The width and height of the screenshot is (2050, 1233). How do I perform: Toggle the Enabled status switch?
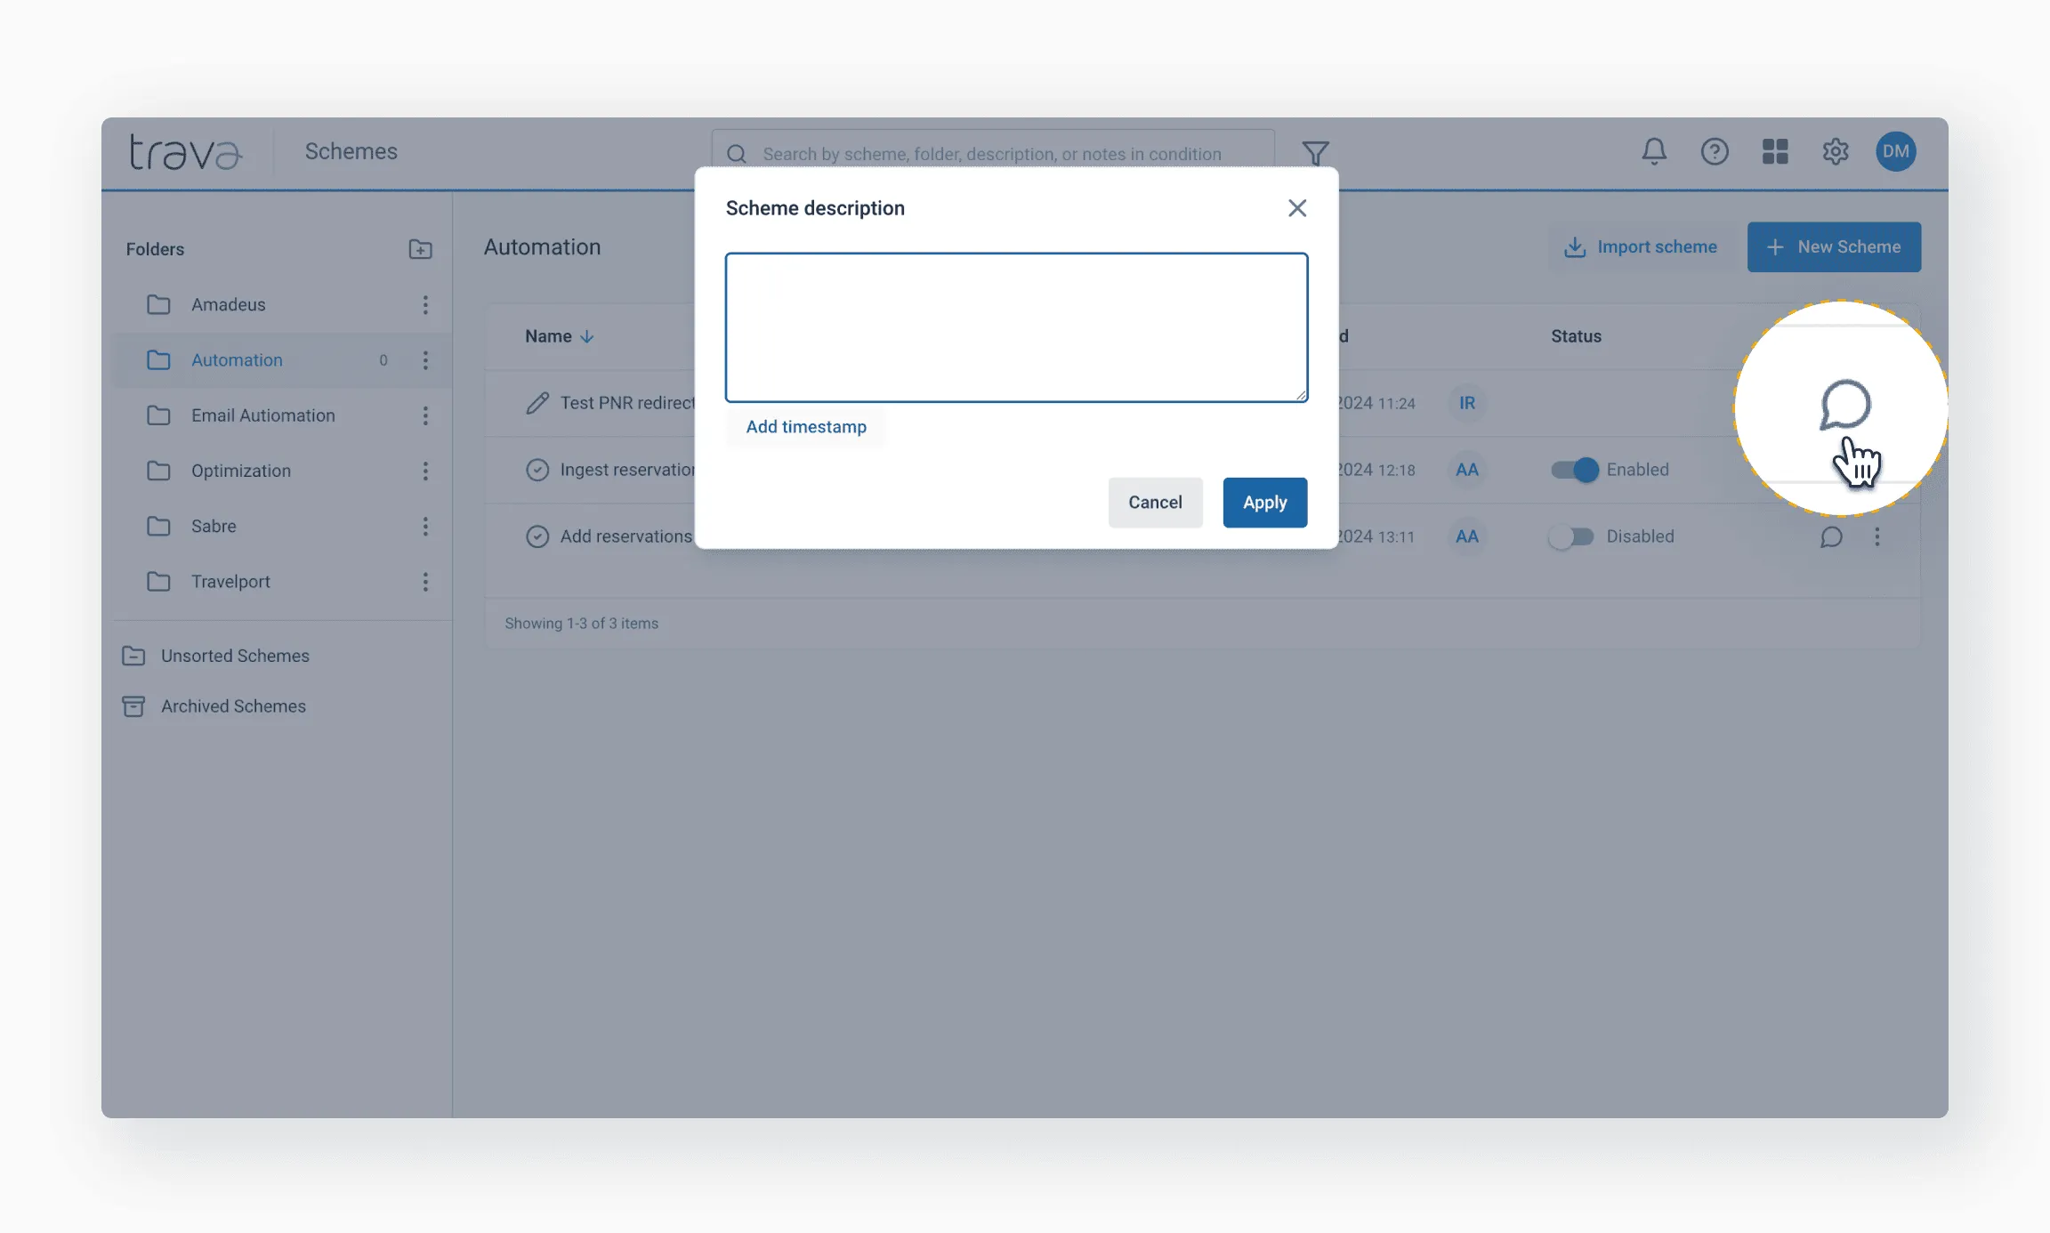click(1574, 470)
